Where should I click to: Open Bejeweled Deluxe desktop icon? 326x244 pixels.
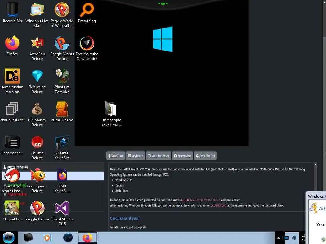tap(37, 81)
